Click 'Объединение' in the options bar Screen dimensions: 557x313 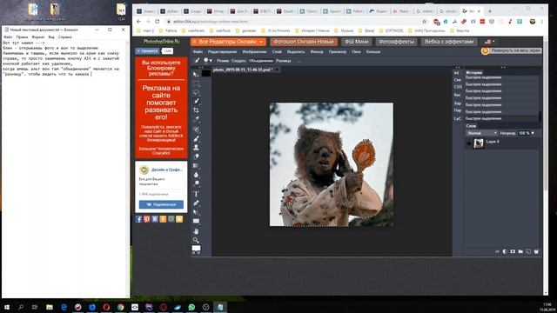coord(261,61)
